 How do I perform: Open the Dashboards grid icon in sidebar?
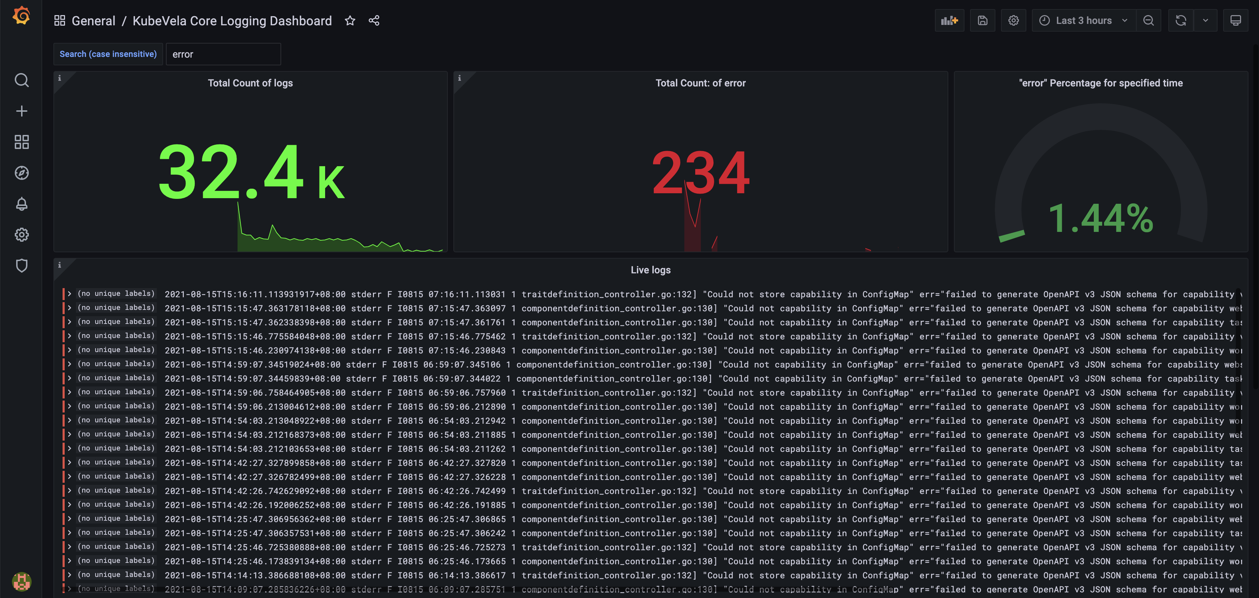21,142
